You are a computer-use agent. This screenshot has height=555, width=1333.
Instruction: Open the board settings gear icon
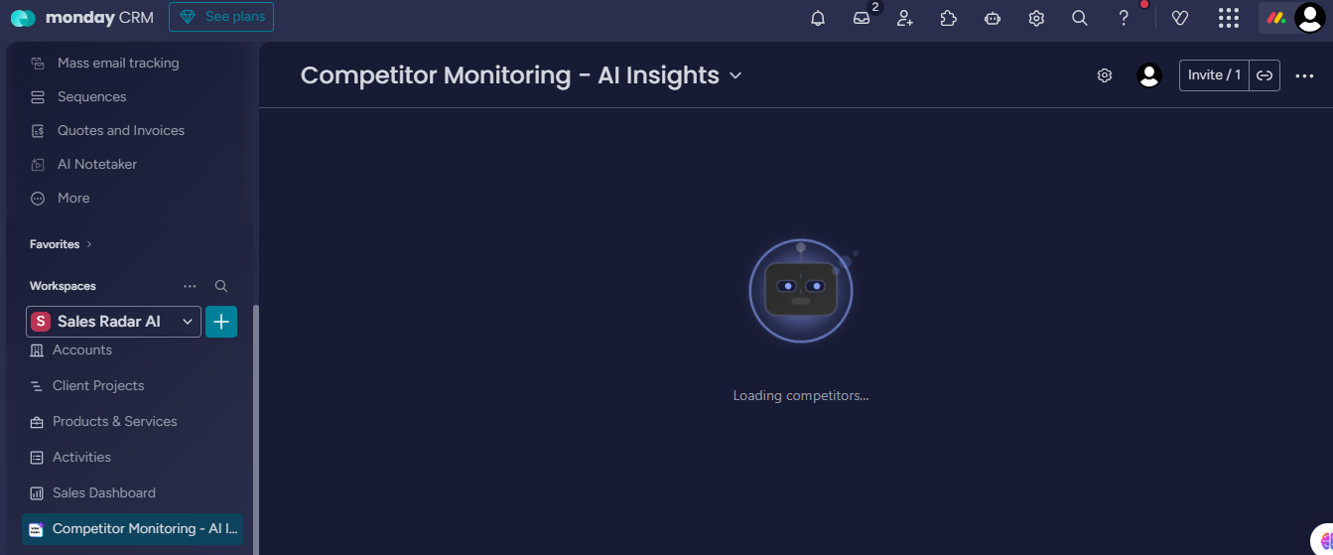1105,75
